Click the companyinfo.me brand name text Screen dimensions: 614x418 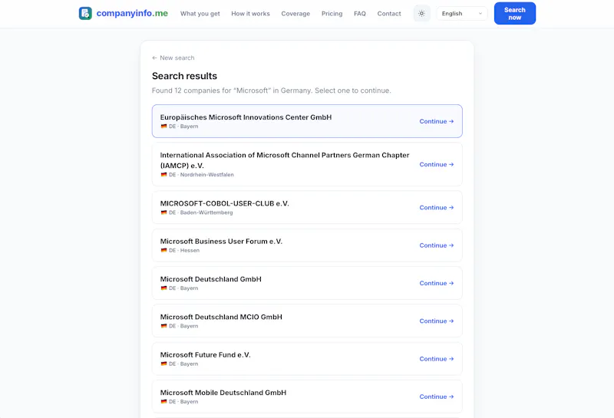(x=132, y=13)
